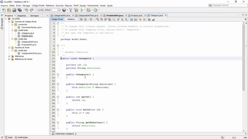
Task: Minimize the Projetos panel with dash button
Action: pos(47,16)
